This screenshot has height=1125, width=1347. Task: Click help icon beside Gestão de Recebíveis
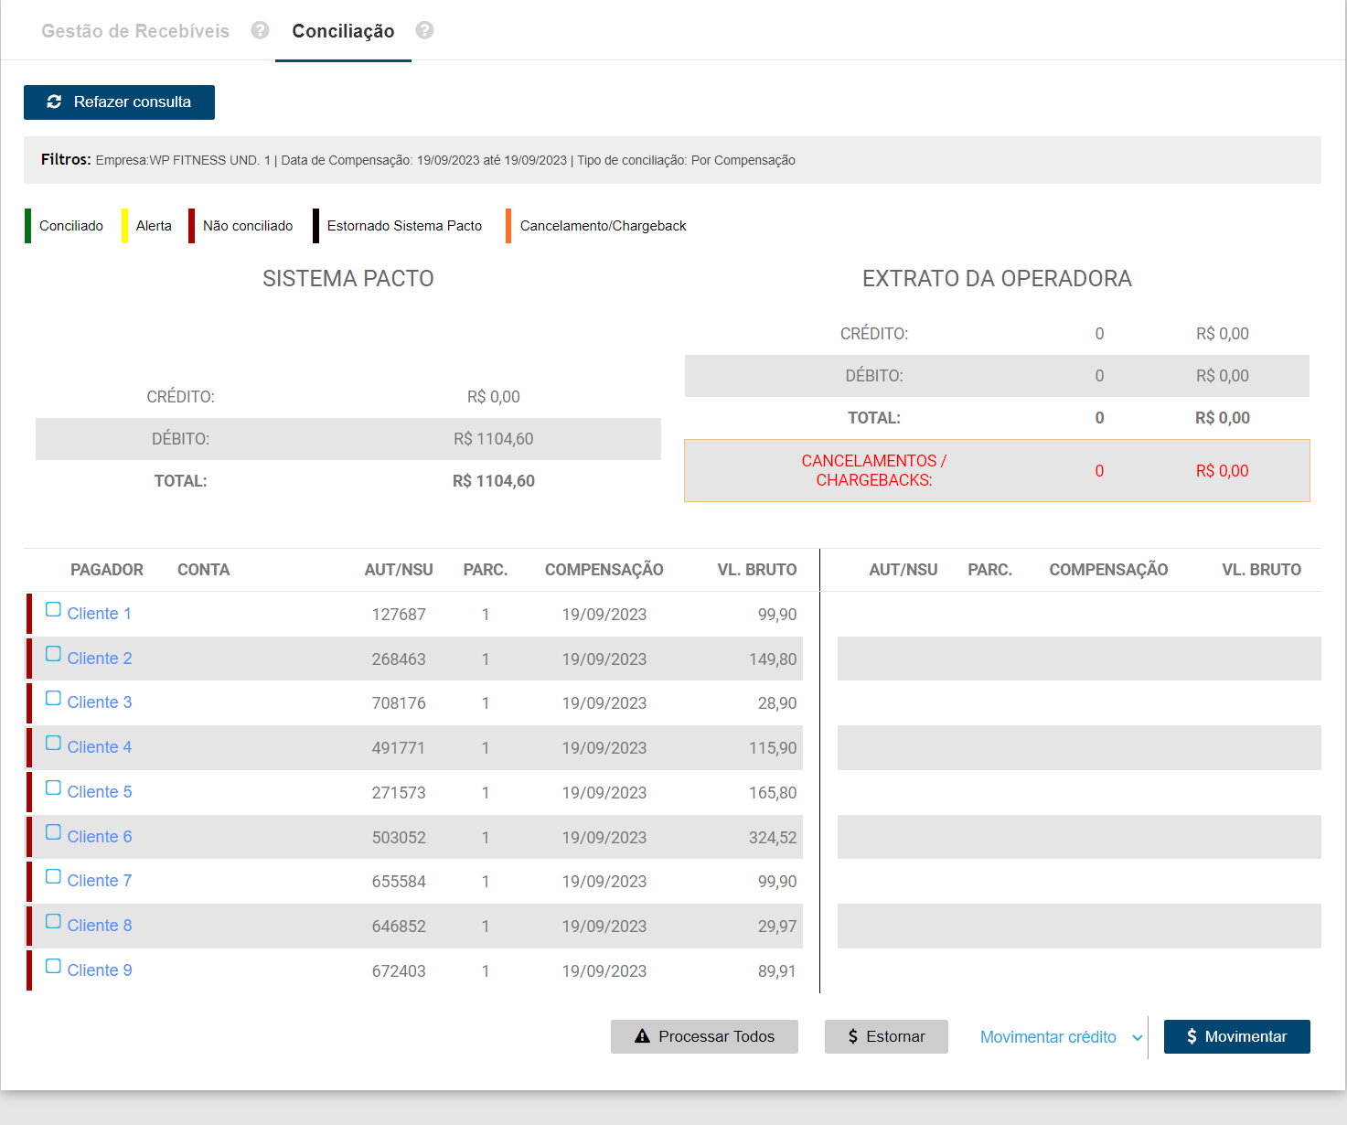261,30
